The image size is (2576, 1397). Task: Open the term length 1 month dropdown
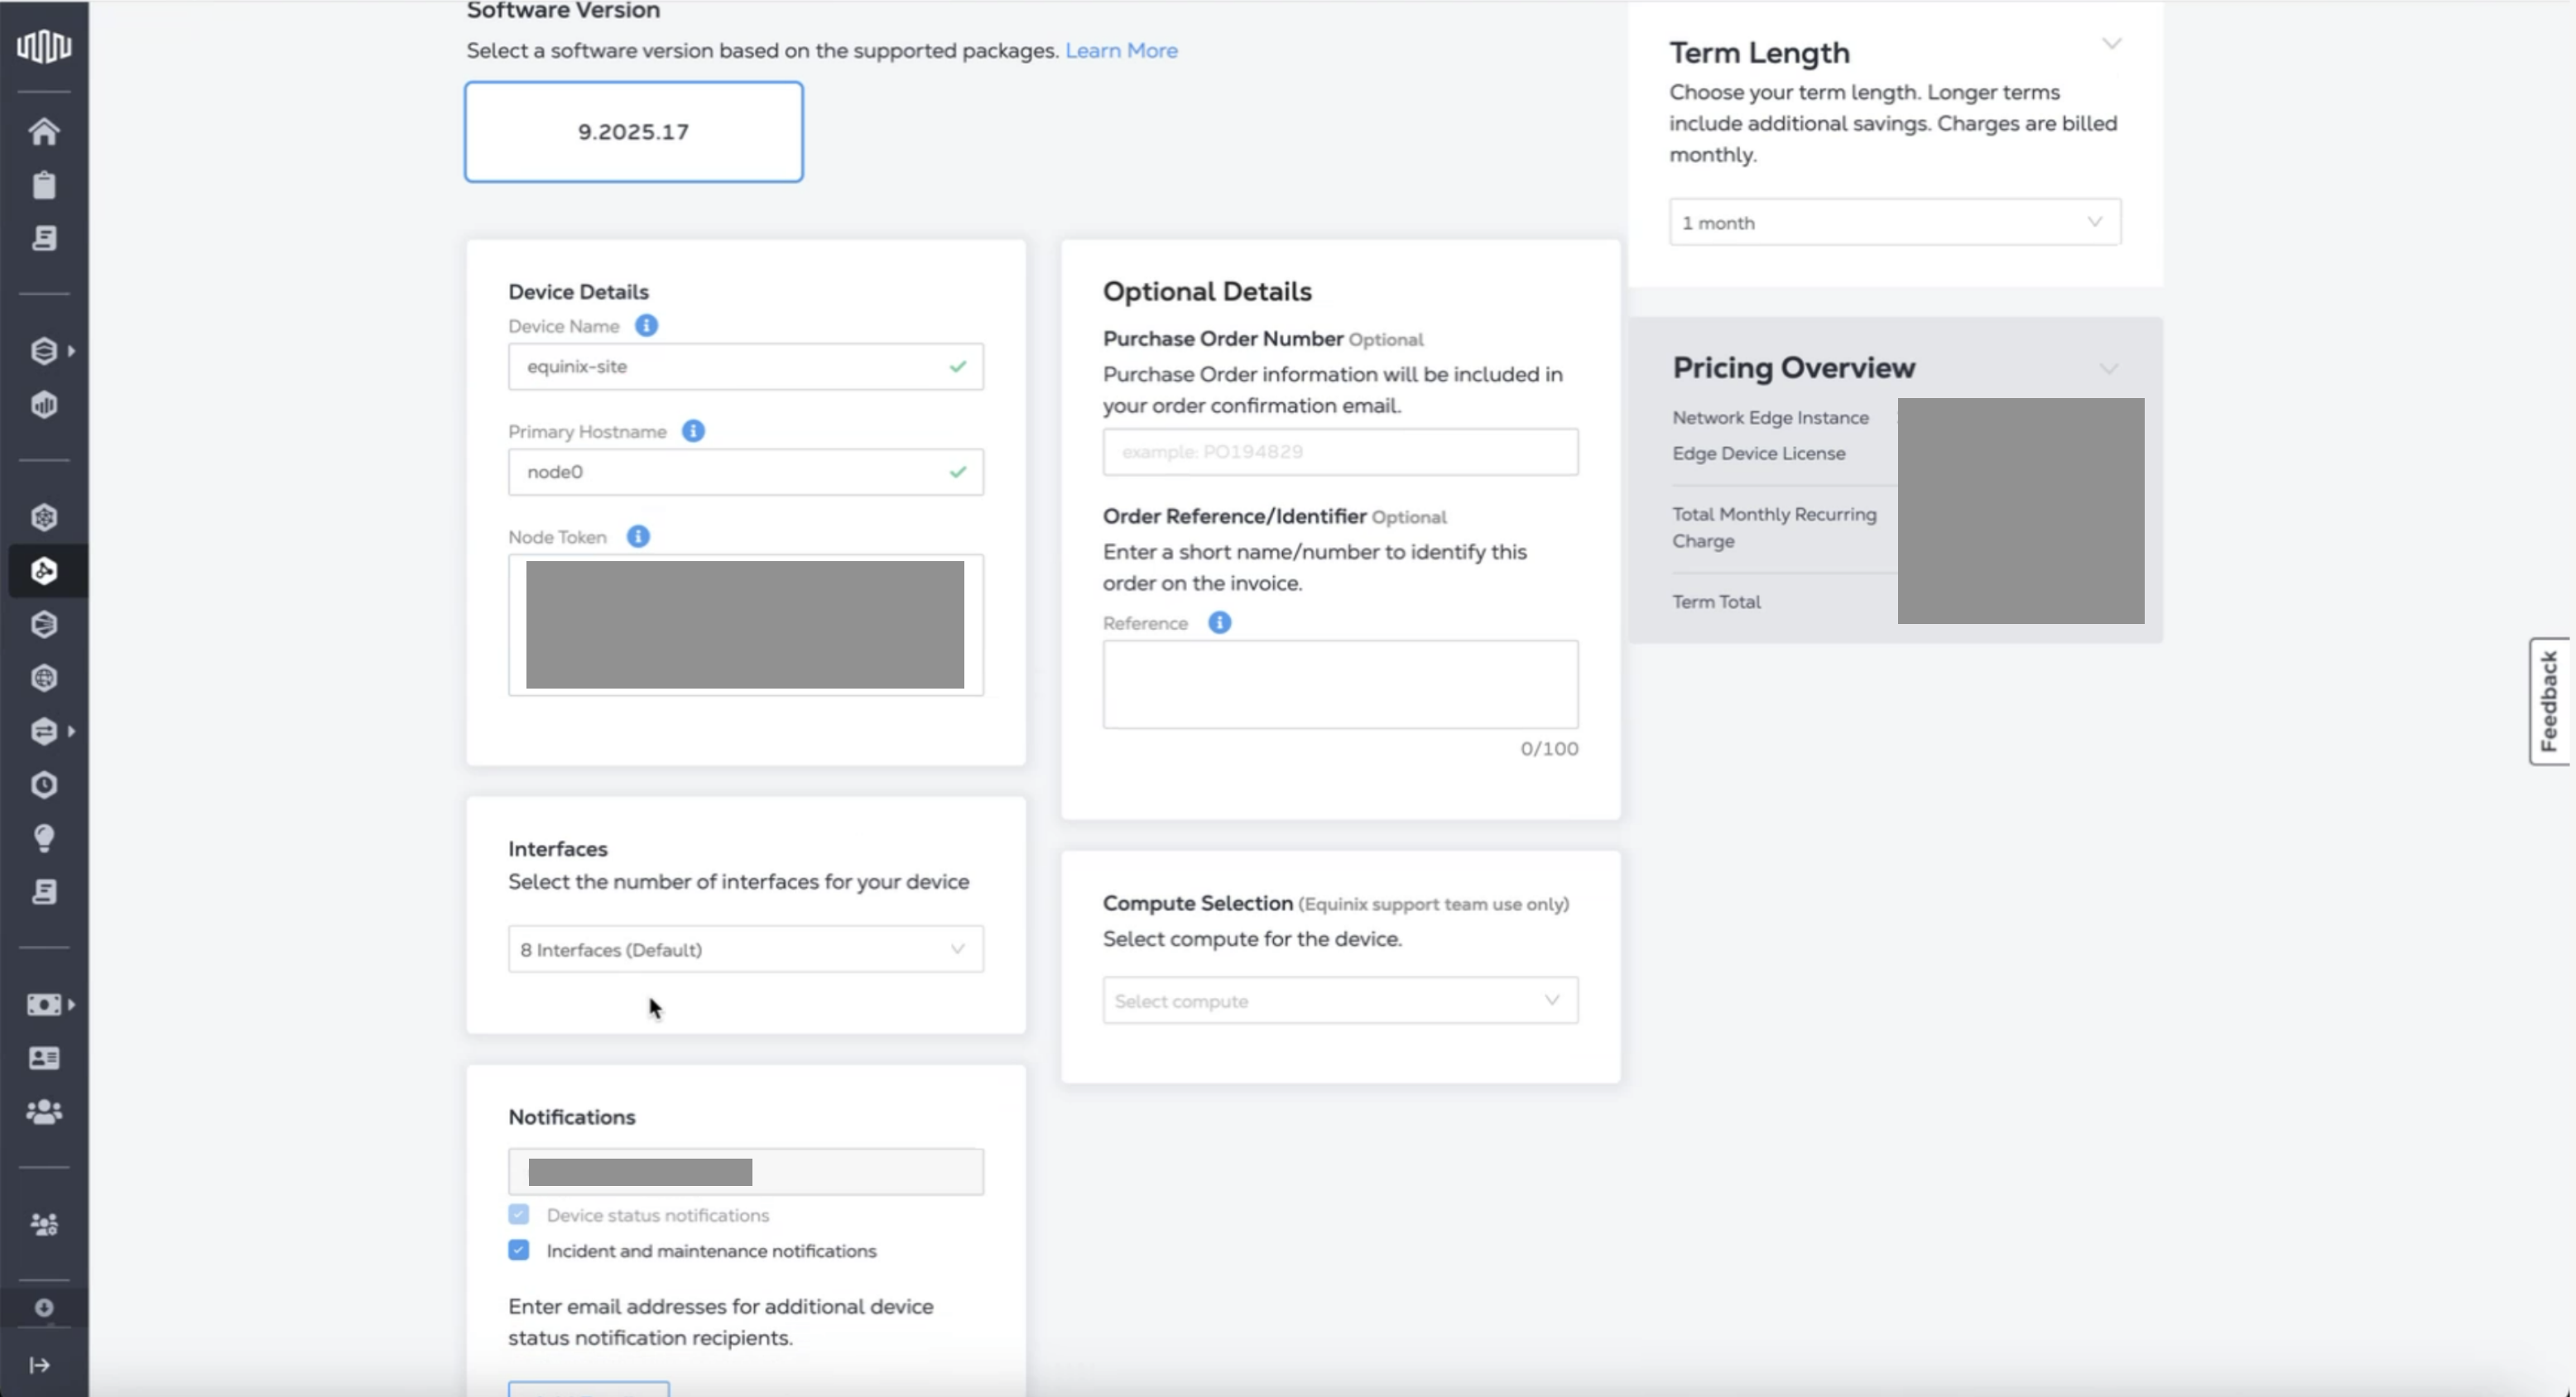click(x=1893, y=222)
